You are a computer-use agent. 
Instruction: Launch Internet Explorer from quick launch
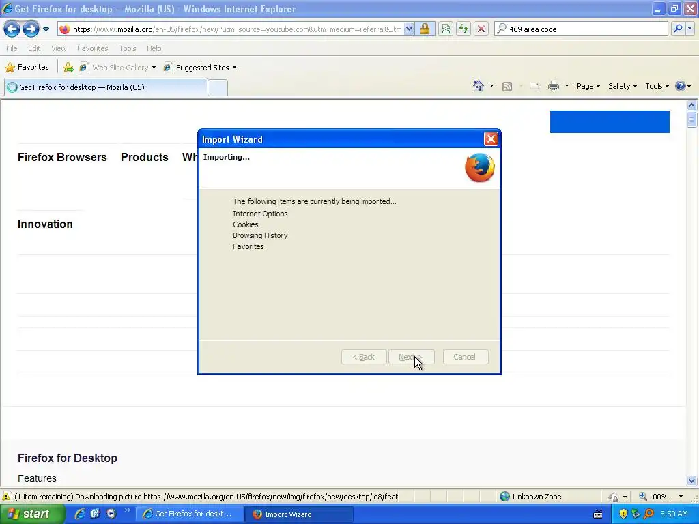coord(80,514)
